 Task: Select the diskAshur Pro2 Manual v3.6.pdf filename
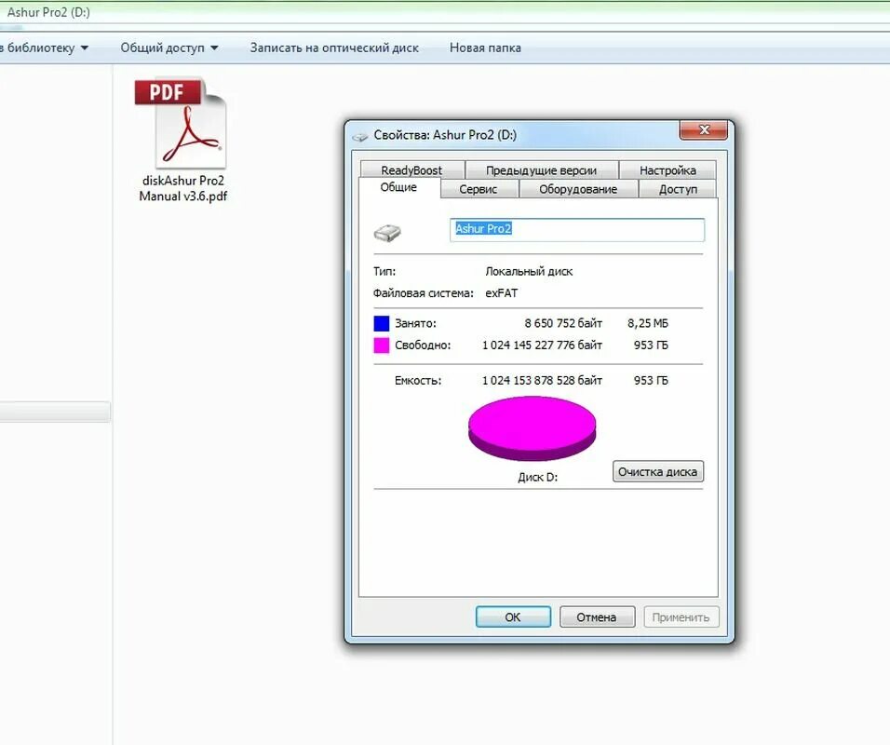[182, 188]
